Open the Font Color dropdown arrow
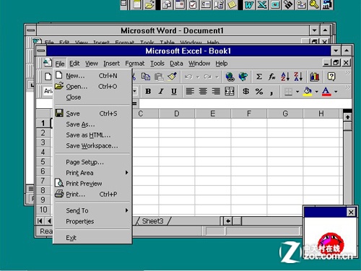Image resolution: width=361 pixels, height=271 pixels. tap(336, 92)
